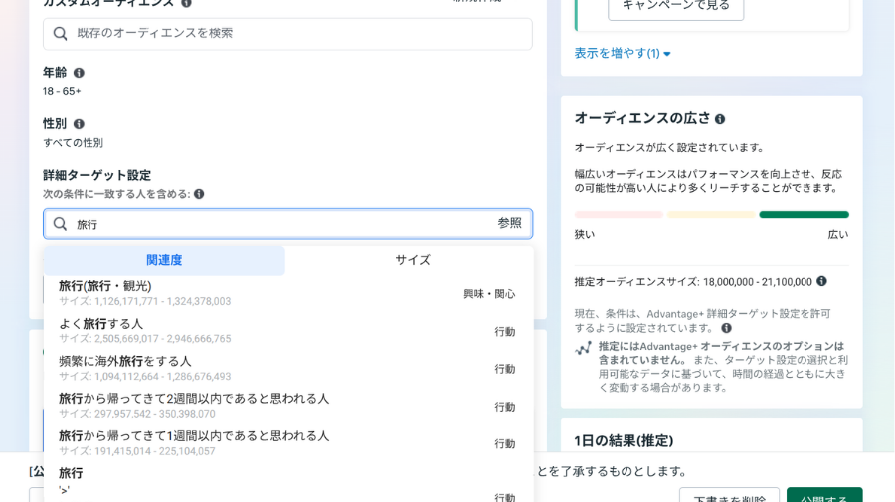
Task: Select よく旅行する人 suggestion
Action: click(288, 331)
